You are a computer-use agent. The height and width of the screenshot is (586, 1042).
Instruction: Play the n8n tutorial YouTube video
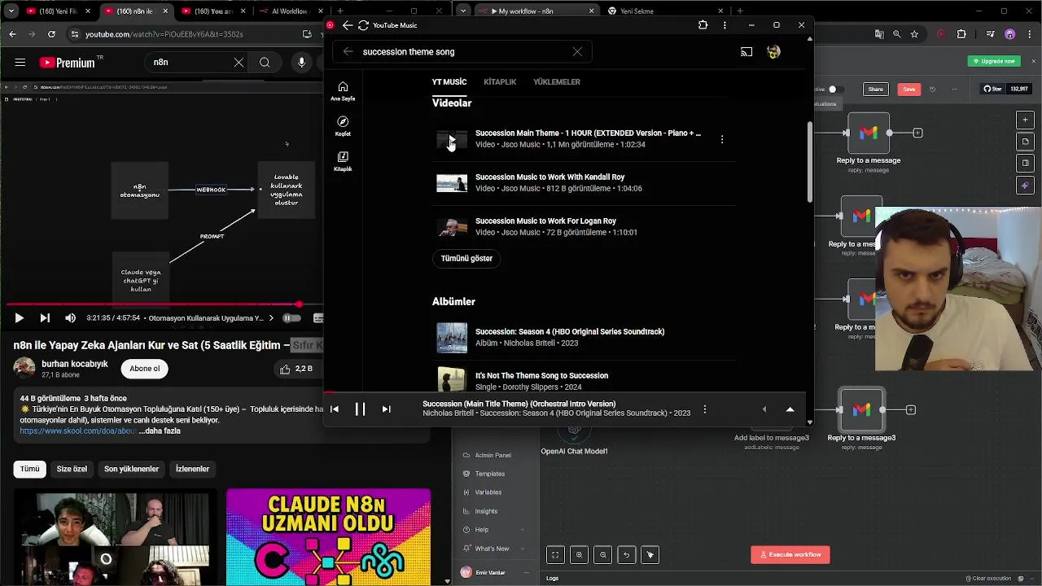click(20, 318)
